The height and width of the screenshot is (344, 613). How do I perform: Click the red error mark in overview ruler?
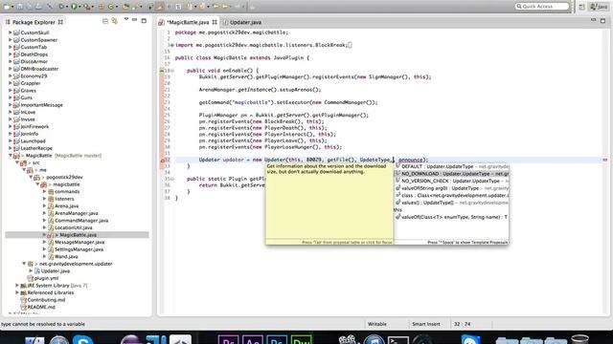point(604,160)
